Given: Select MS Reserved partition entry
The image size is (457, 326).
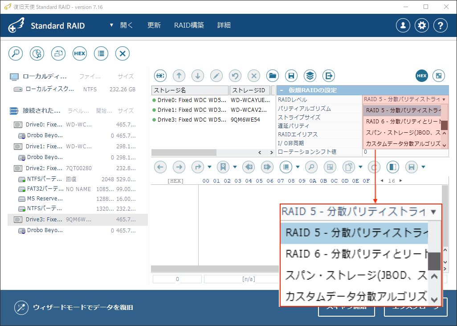Looking at the screenshot, I should pos(78,199).
